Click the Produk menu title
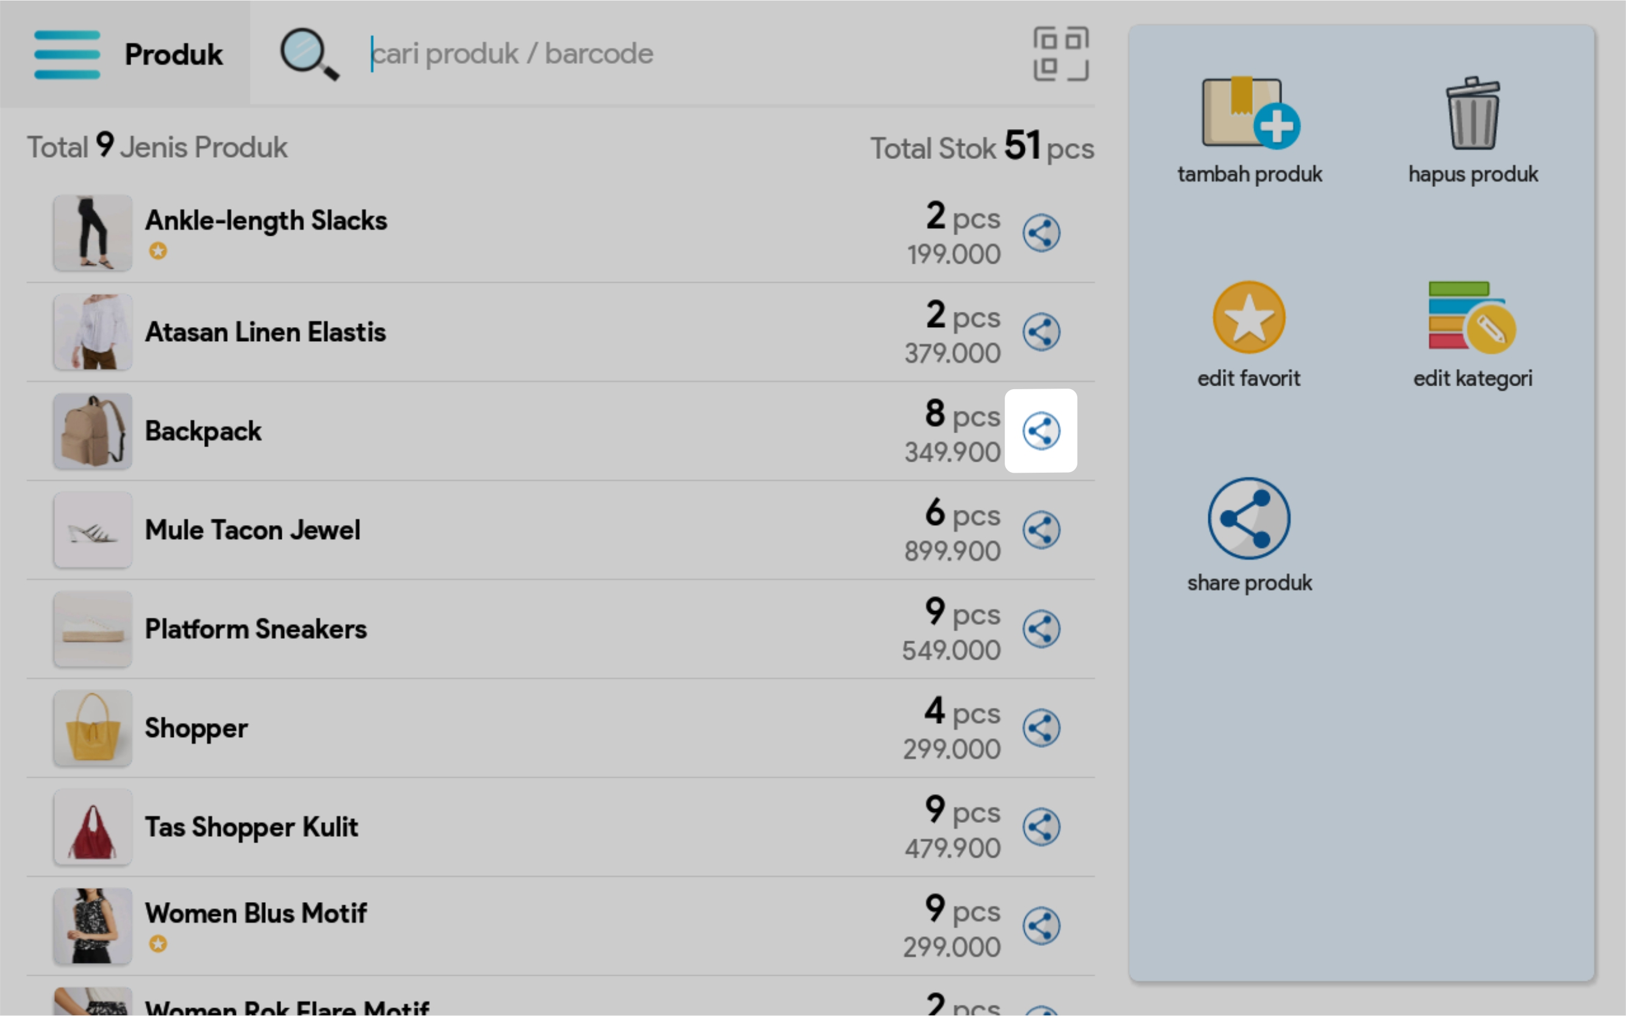Image resolution: width=1626 pixels, height=1016 pixels. (x=174, y=54)
